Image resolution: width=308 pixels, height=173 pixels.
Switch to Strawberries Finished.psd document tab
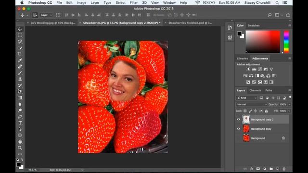click(x=190, y=23)
